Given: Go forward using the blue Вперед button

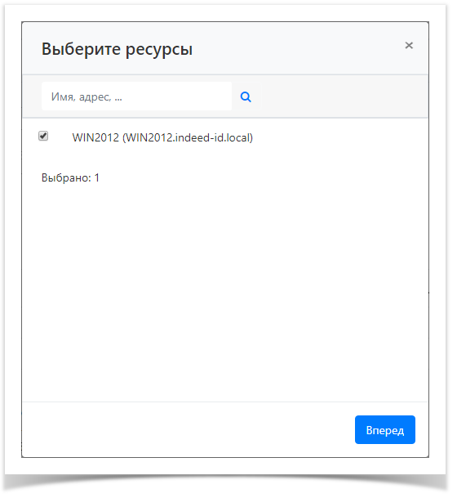Looking at the screenshot, I should point(384,429).
